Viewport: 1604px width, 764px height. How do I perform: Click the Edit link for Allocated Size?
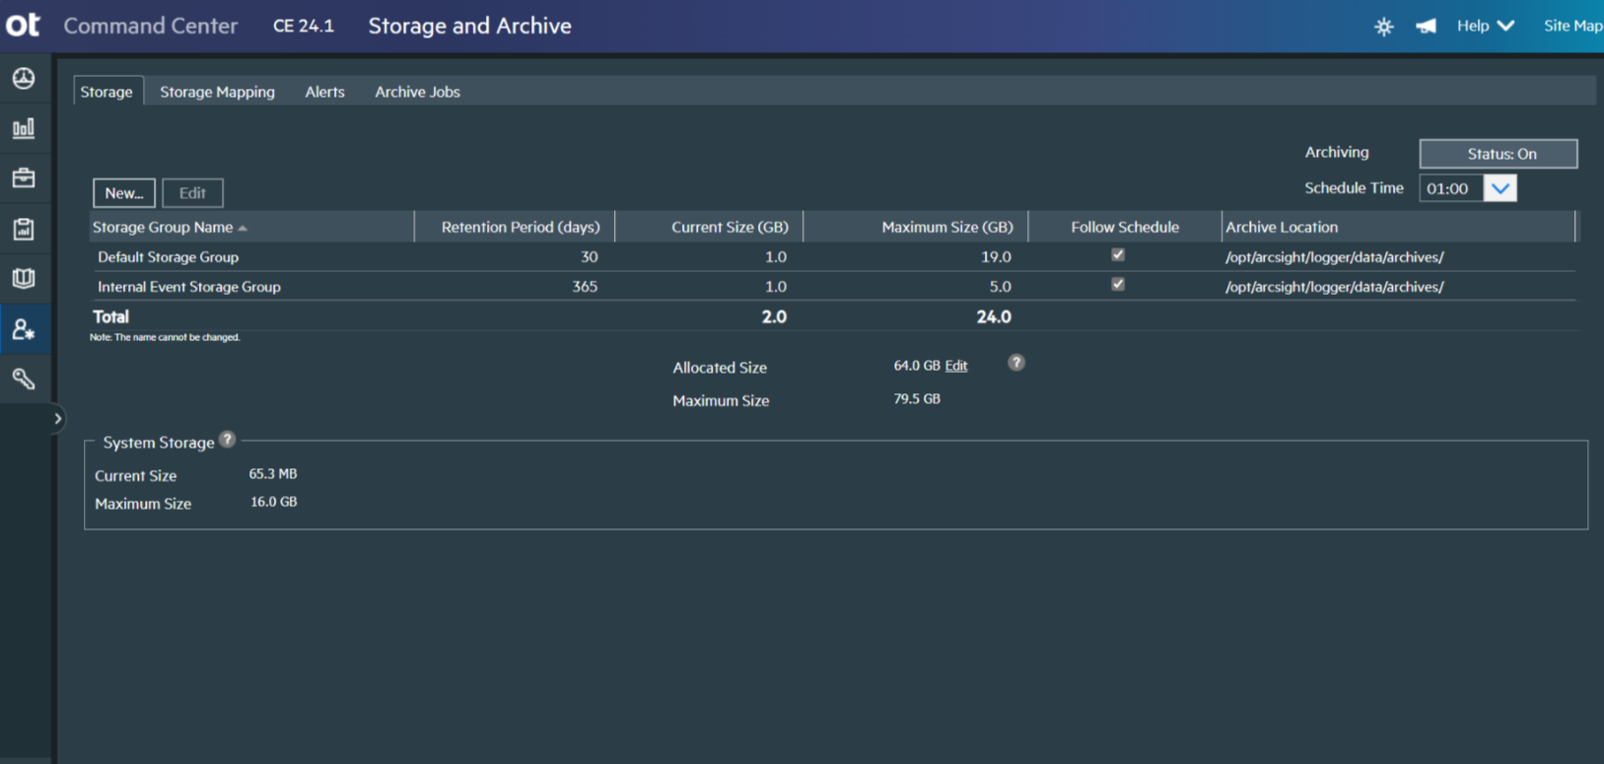click(x=956, y=366)
